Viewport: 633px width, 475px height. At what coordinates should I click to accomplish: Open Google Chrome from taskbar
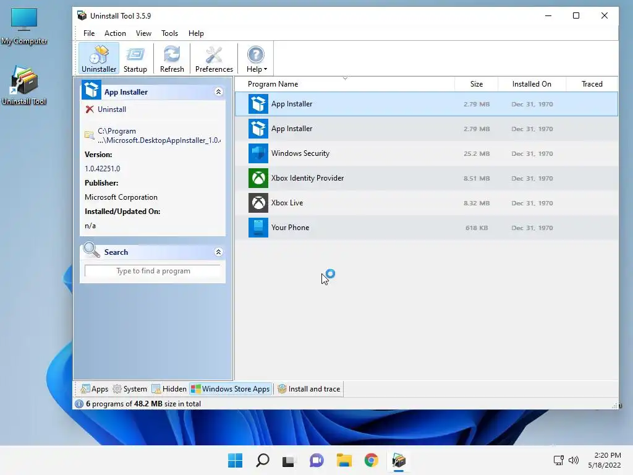pos(371,460)
